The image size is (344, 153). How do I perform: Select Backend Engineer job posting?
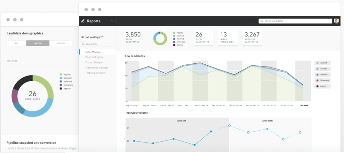coord(95,57)
